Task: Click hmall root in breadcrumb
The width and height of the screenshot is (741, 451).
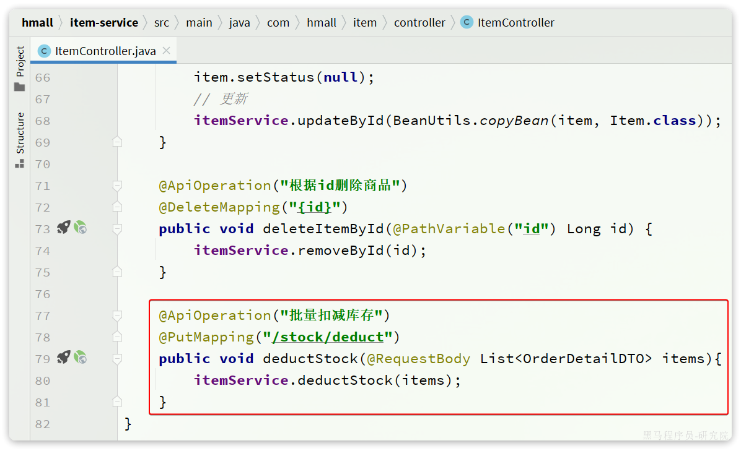Action: 37,23
